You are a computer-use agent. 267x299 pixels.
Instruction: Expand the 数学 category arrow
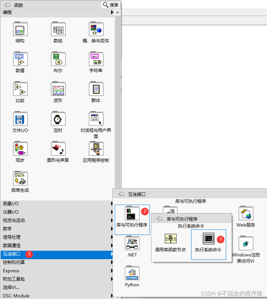tap(112, 229)
